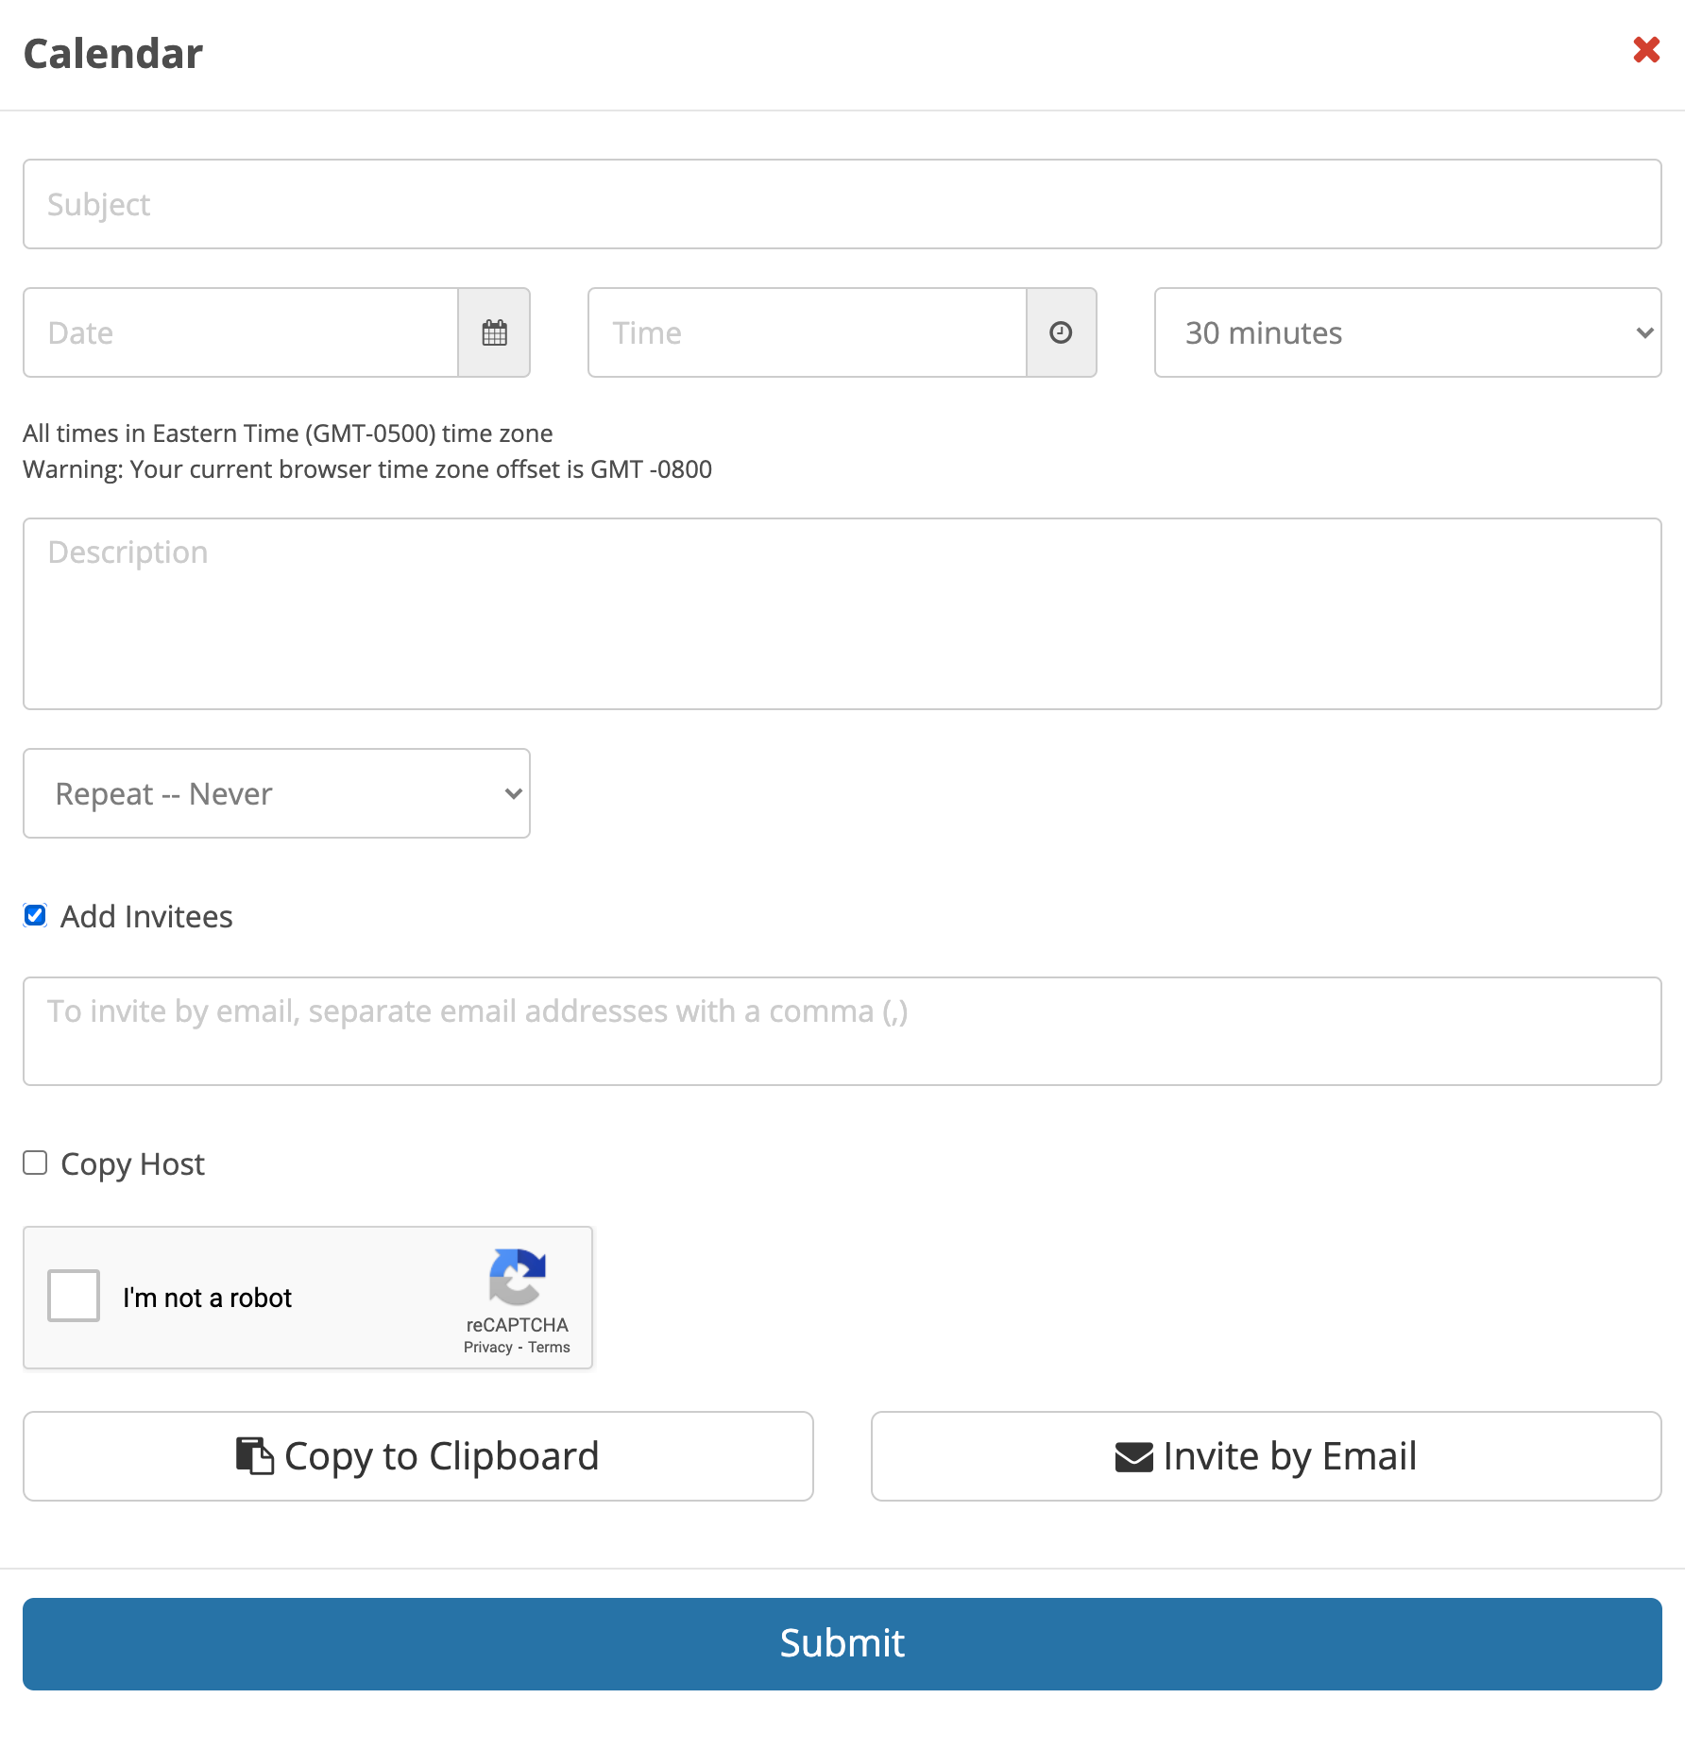The width and height of the screenshot is (1685, 1749).
Task: Click the Invite by Email button
Action: tap(1266, 1456)
